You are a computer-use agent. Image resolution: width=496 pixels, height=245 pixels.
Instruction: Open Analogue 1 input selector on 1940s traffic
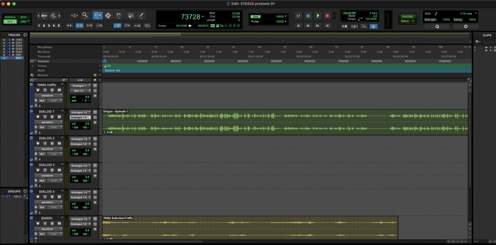[x=80, y=85]
